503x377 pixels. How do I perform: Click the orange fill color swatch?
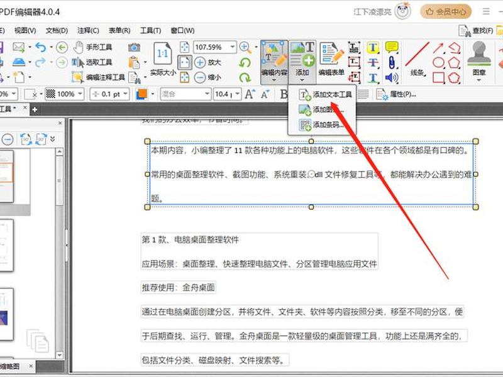pyautogui.click(x=141, y=94)
